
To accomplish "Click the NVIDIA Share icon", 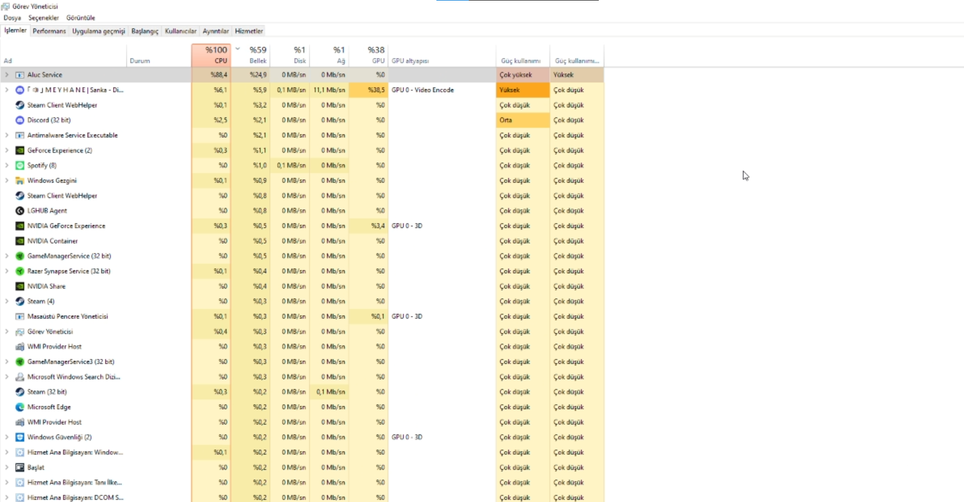I will click(20, 286).
